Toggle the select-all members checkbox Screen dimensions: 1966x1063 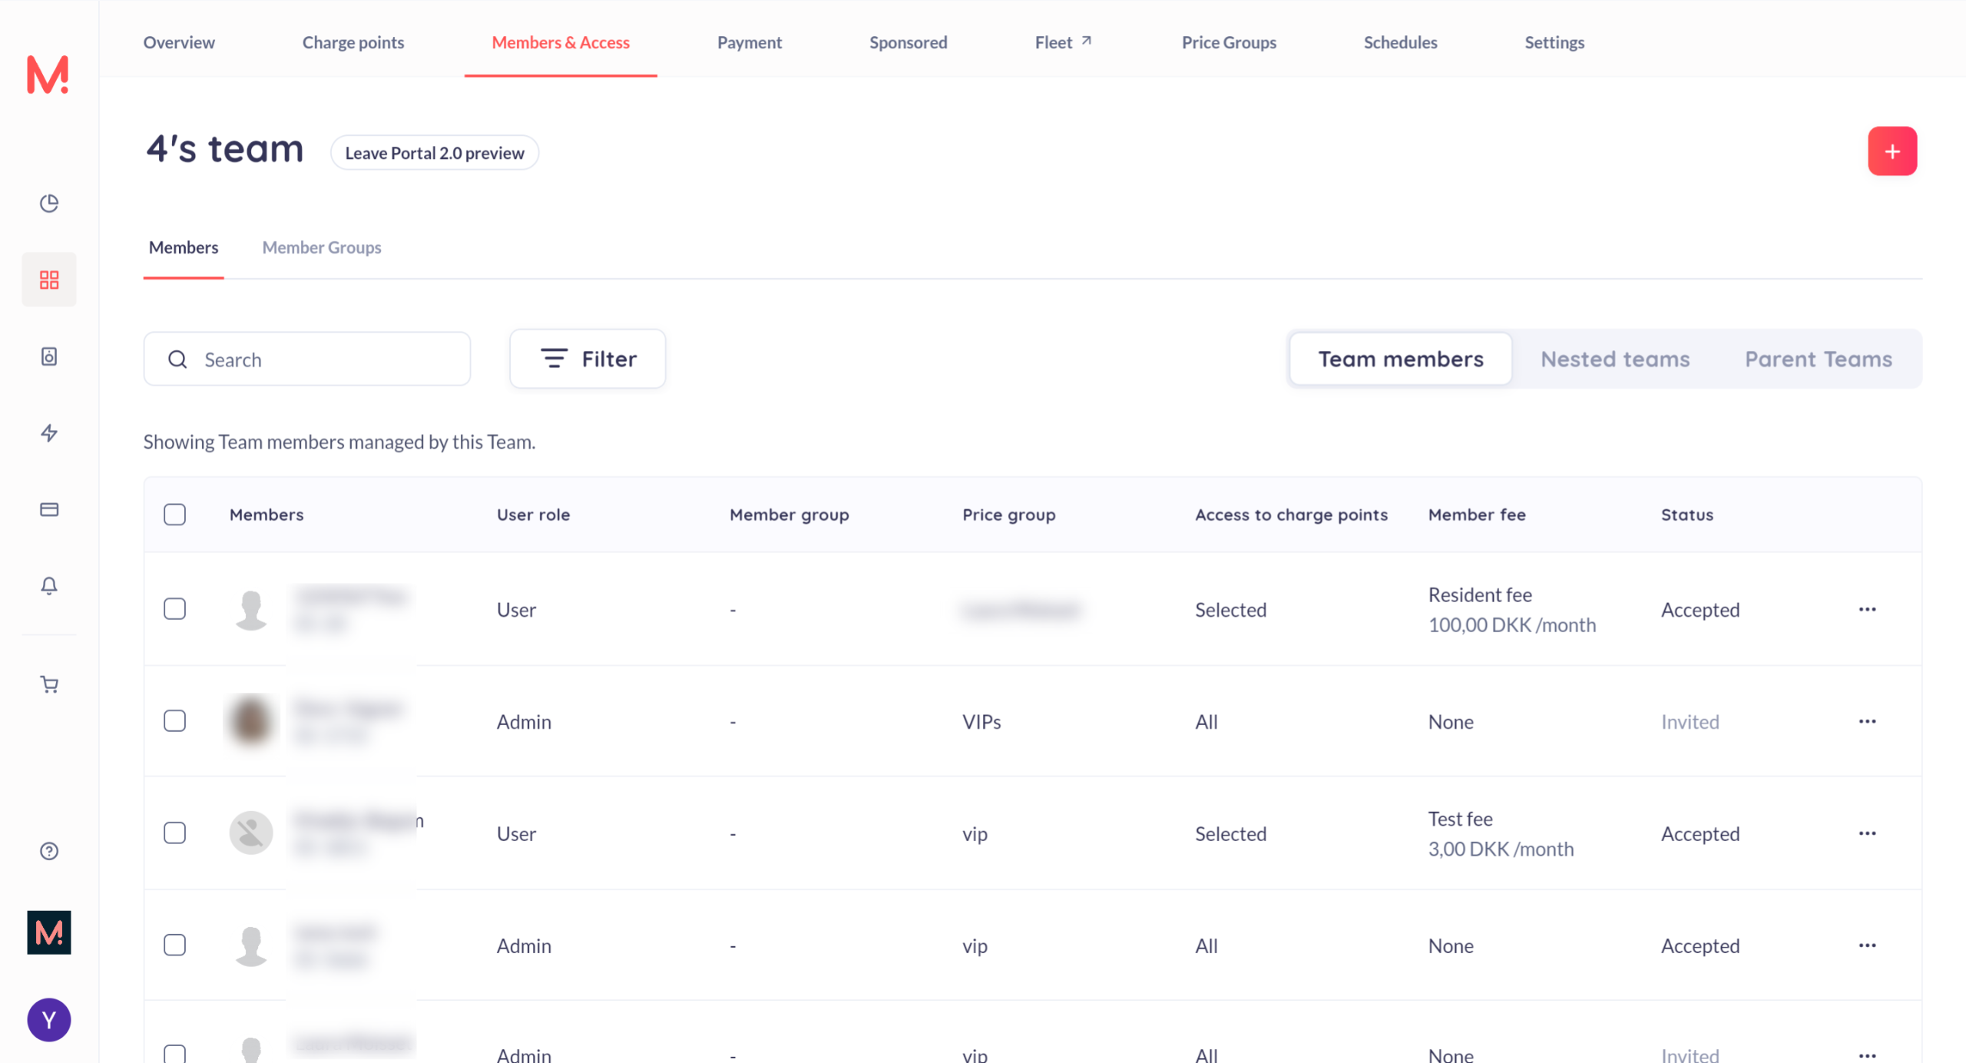coord(175,515)
